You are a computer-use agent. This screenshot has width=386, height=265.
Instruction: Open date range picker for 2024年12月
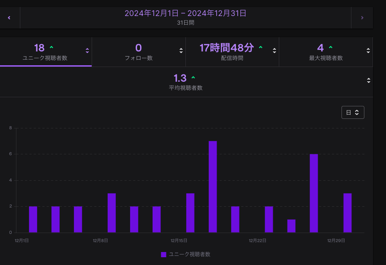click(x=185, y=17)
